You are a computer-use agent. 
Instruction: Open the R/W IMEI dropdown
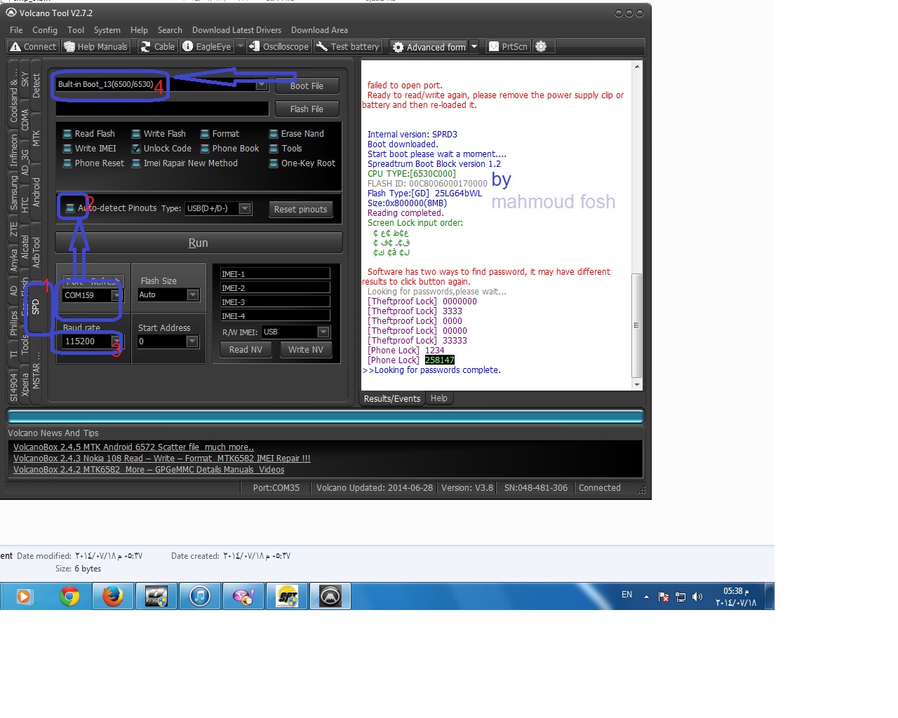click(x=323, y=332)
